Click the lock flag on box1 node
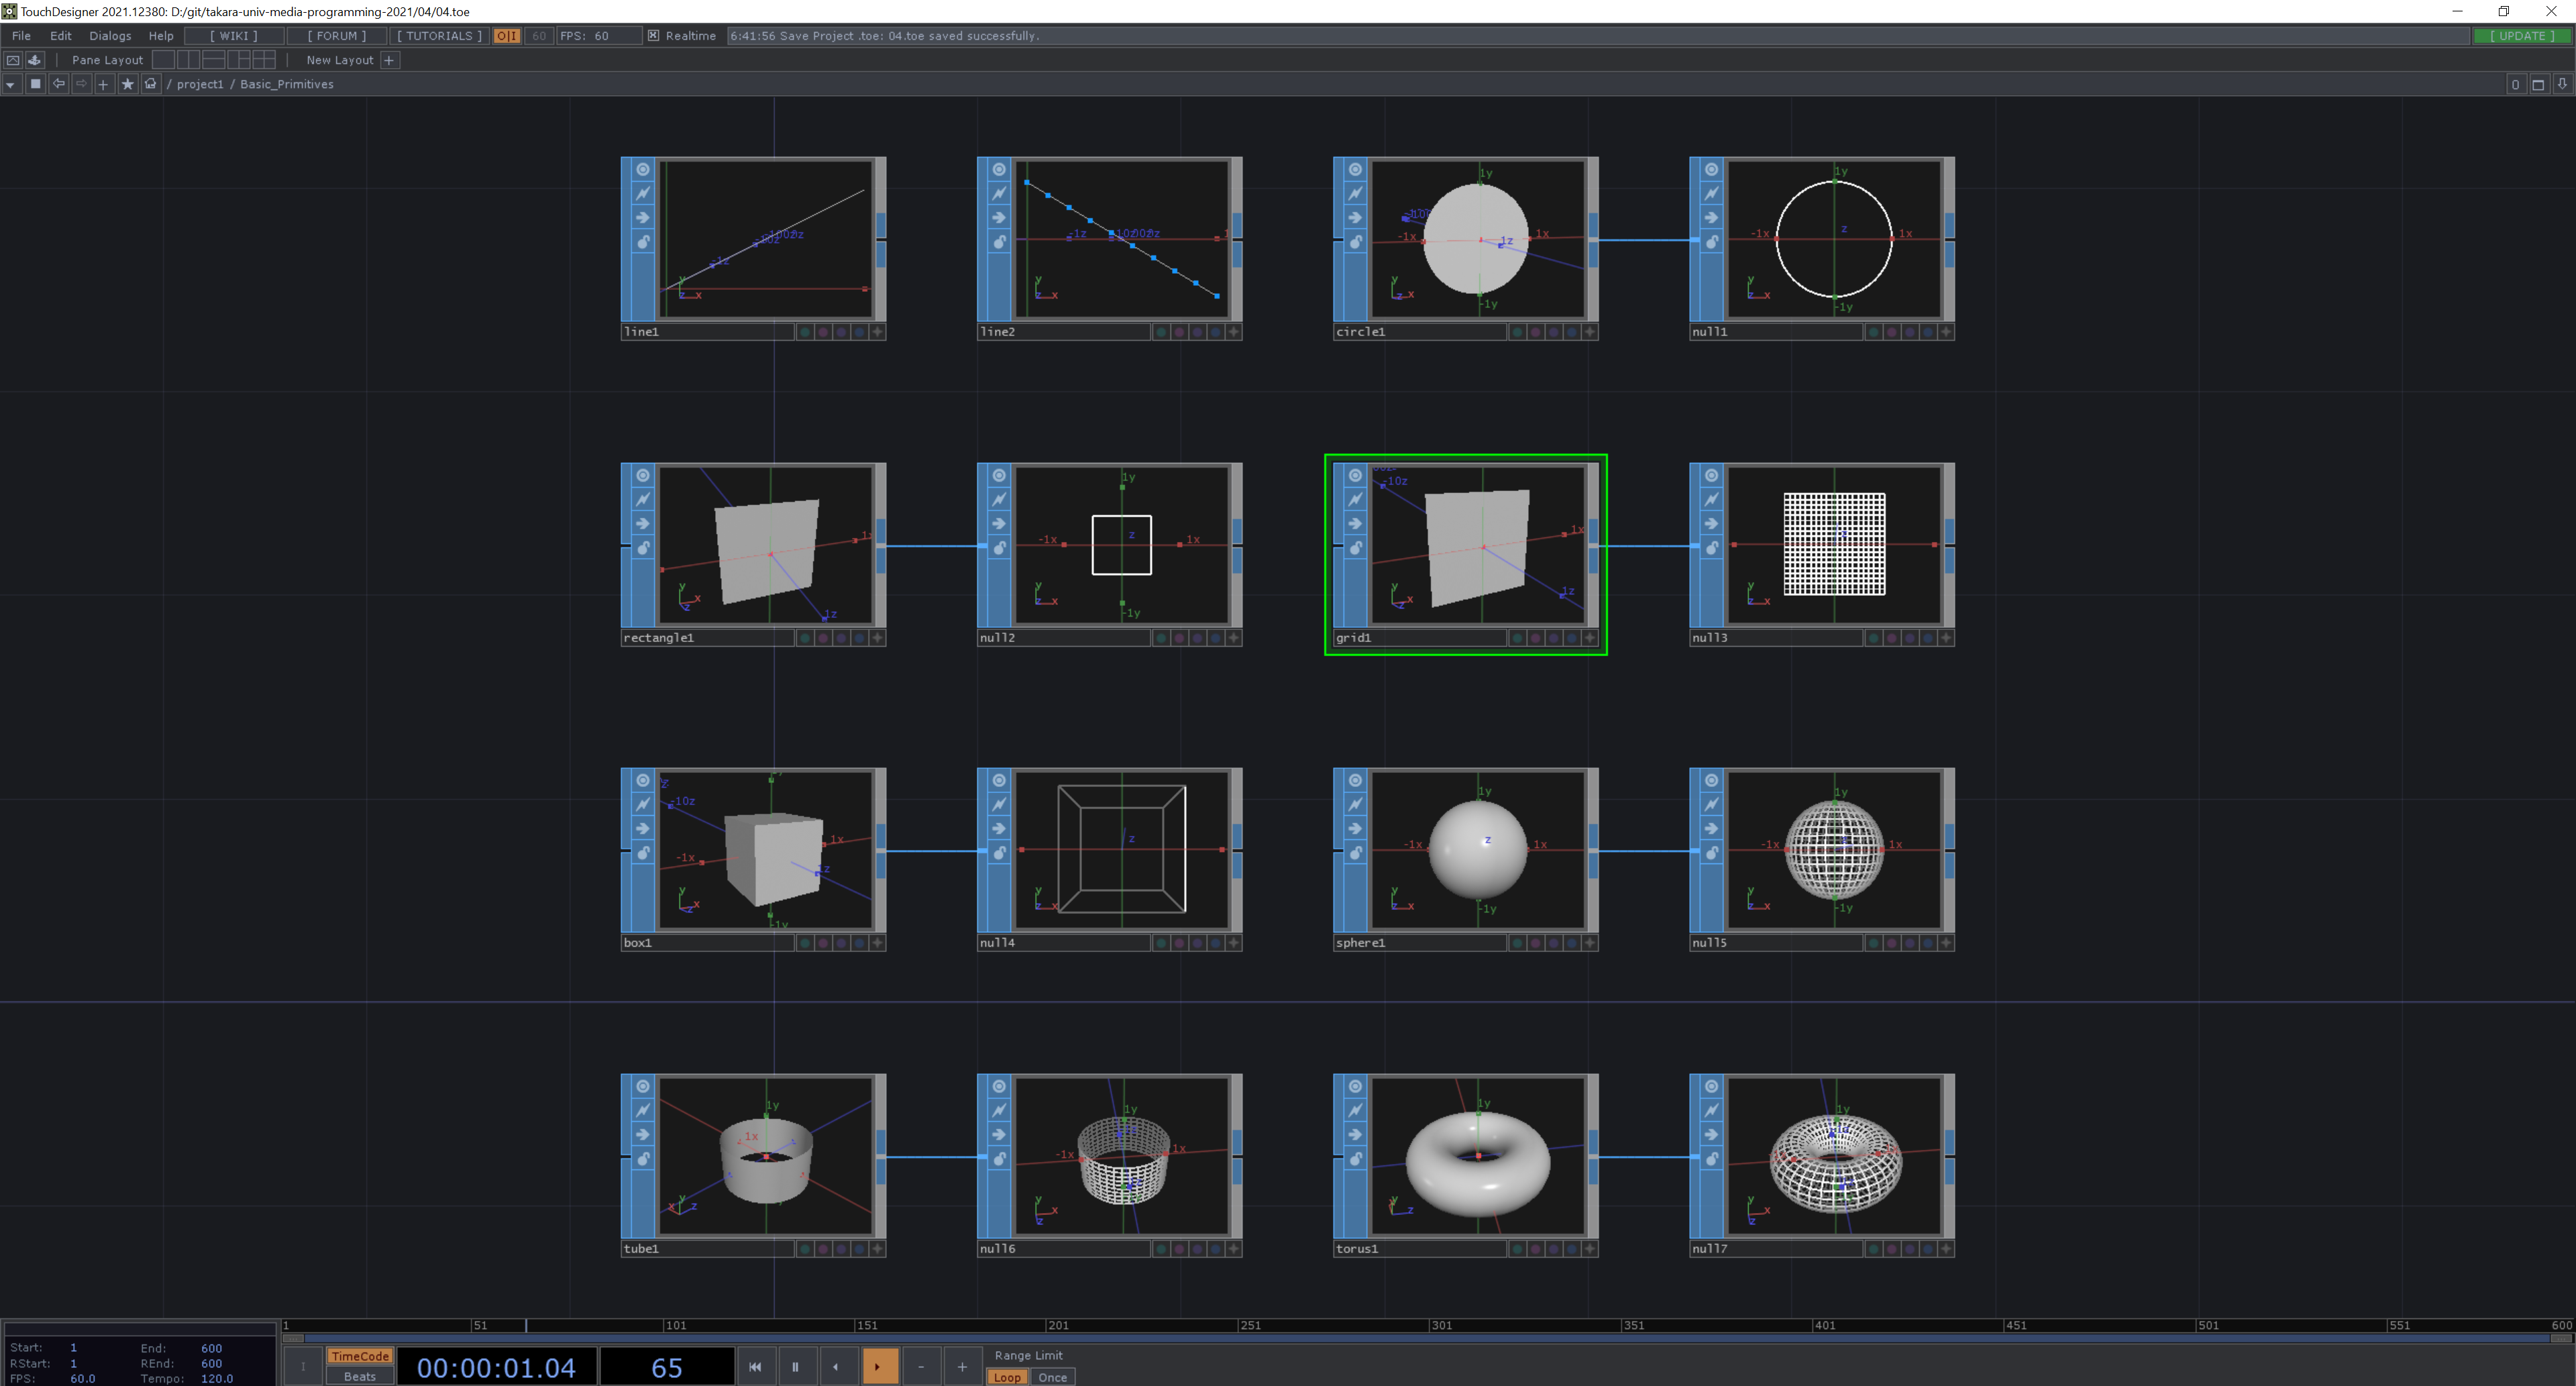The height and width of the screenshot is (1386, 2576). 642,853
